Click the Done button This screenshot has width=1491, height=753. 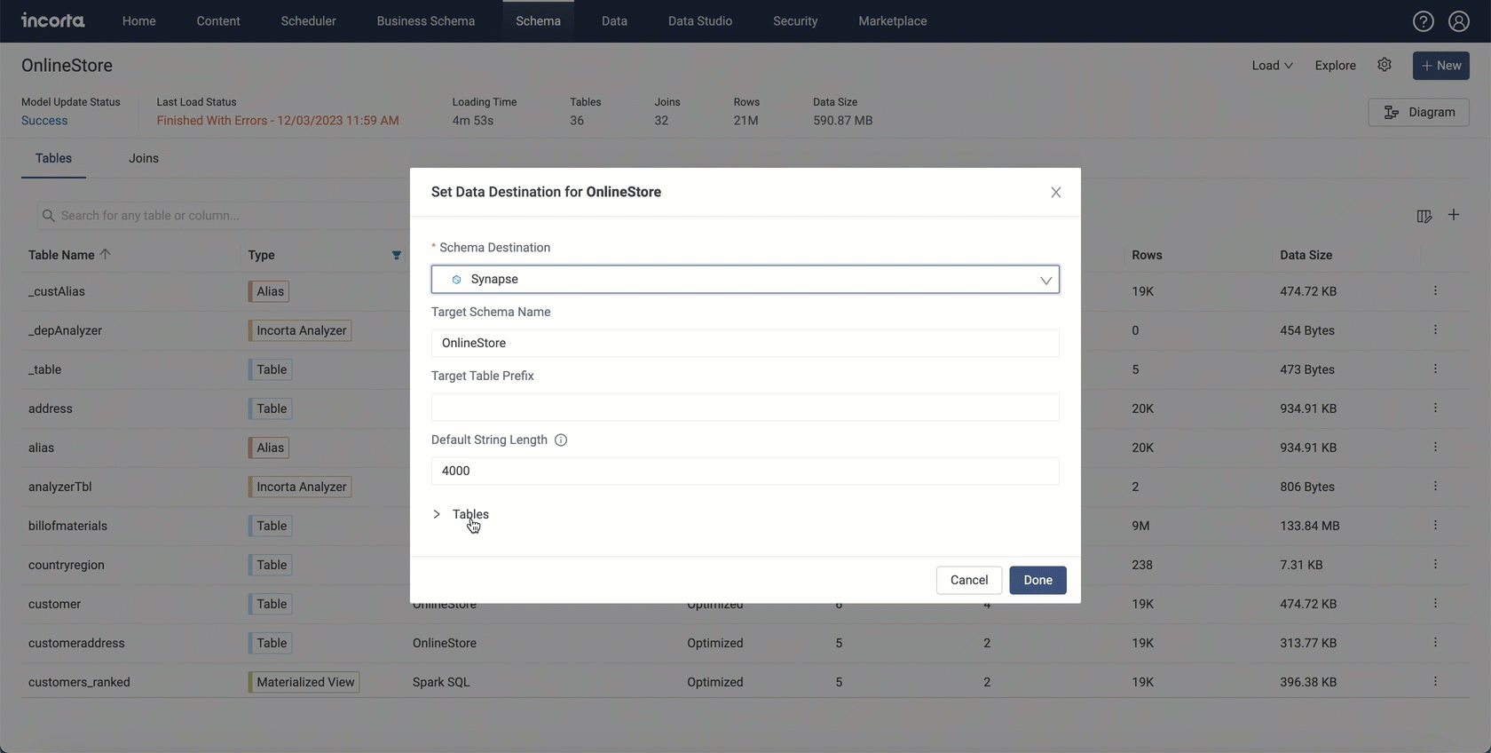pos(1037,580)
